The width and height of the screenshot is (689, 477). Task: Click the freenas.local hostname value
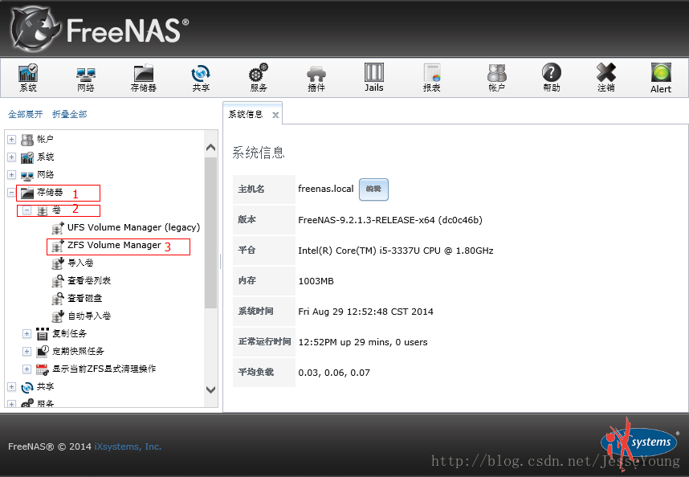pyautogui.click(x=325, y=189)
